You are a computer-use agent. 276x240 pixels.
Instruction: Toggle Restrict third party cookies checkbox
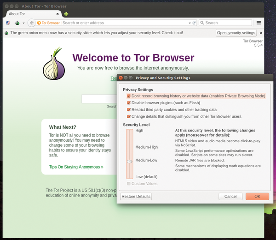[129, 110]
